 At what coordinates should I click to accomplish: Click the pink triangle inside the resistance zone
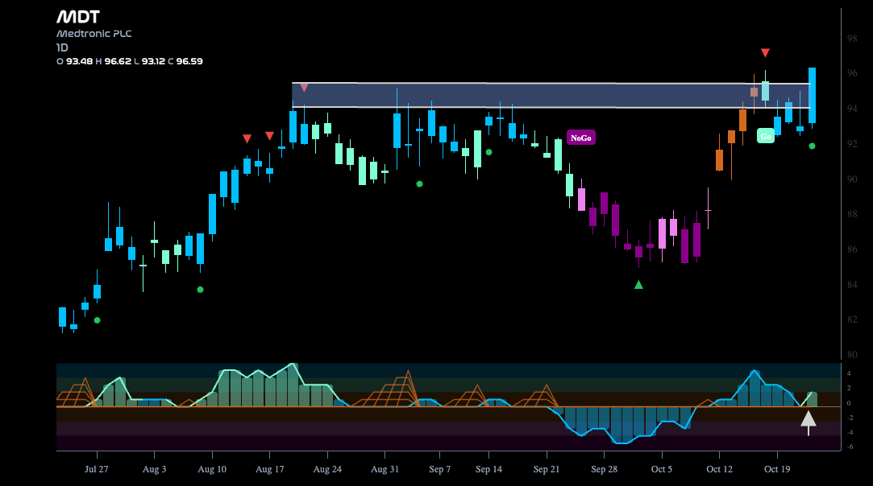click(x=304, y=87)
